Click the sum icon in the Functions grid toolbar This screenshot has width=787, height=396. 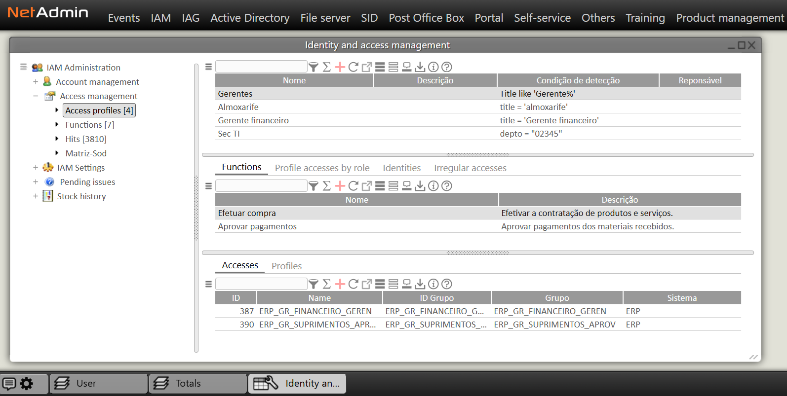click(327, 185)
